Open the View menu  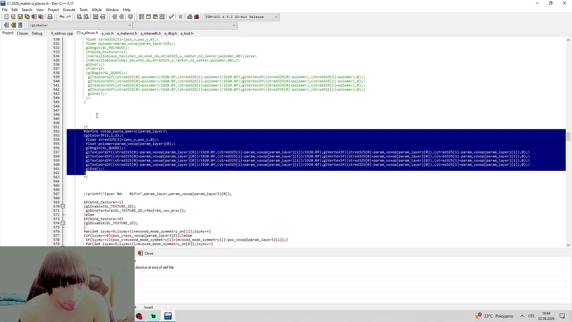[40, 10]
